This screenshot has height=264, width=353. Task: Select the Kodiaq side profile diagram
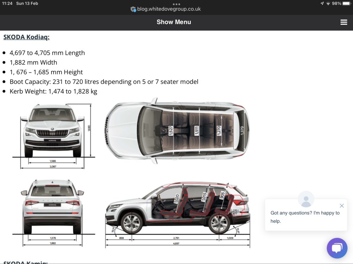[x=178, y=215]
